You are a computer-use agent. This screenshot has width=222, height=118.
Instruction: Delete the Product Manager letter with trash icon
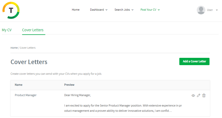click(x=204, y=96)
